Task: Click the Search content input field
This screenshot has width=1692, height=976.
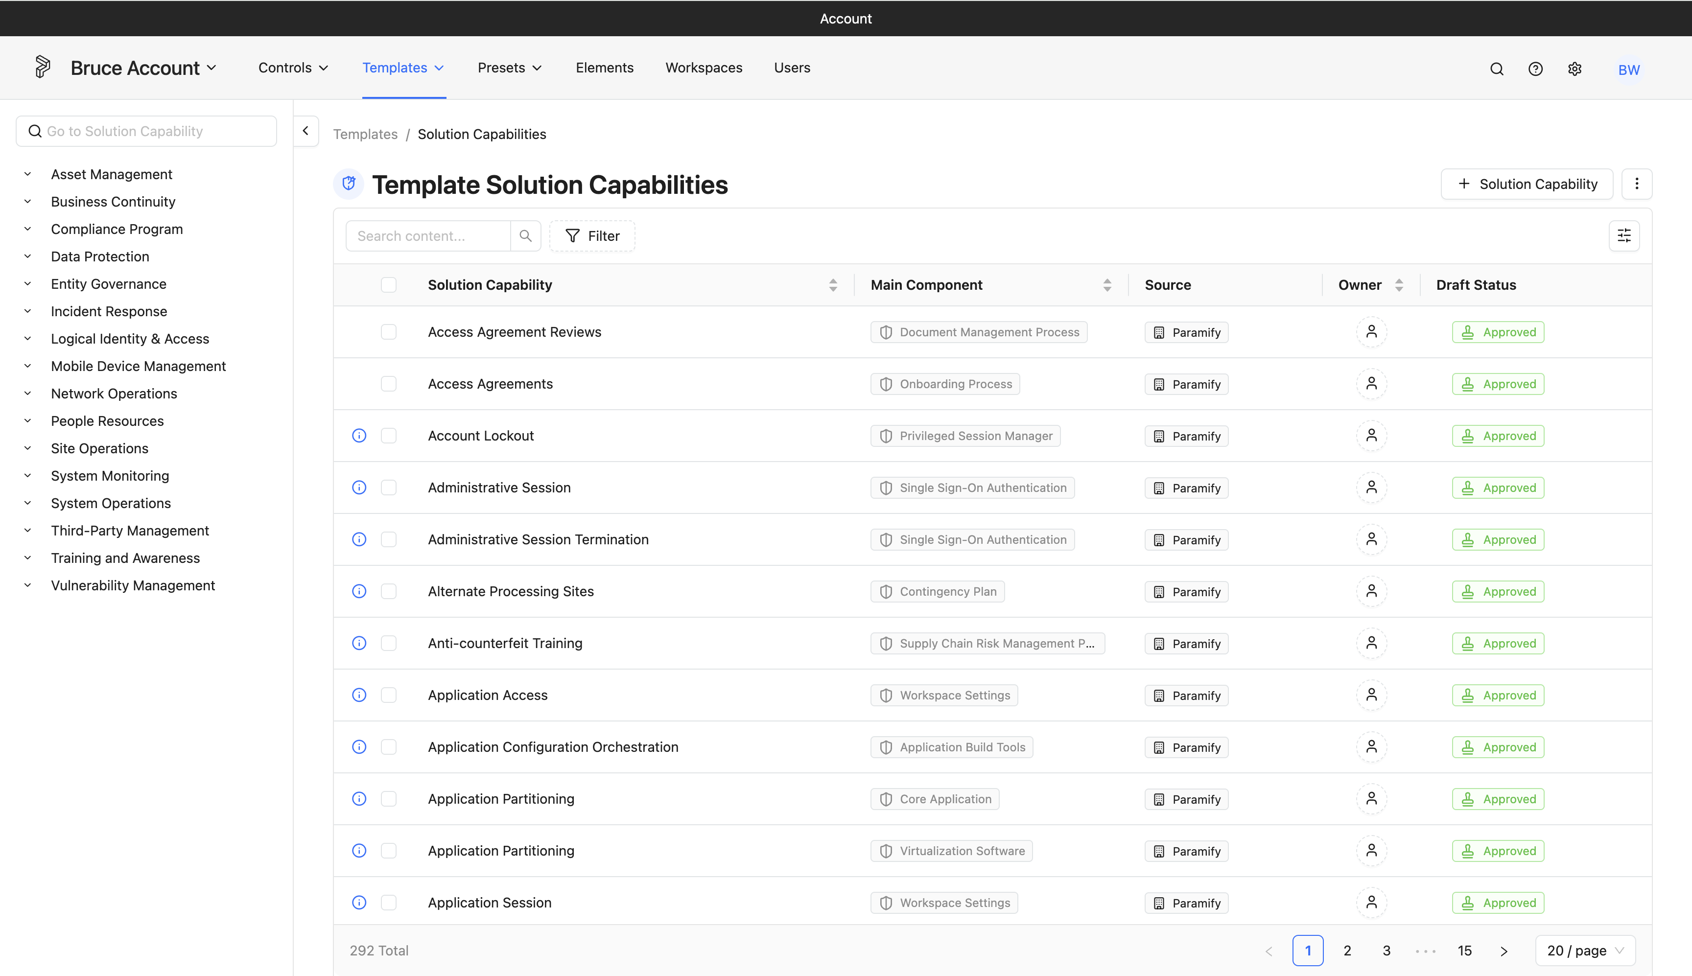Action: coord(428,236)
